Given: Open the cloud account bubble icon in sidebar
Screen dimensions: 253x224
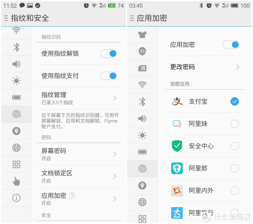Looking at the screenshot, I should click(142, 51).
